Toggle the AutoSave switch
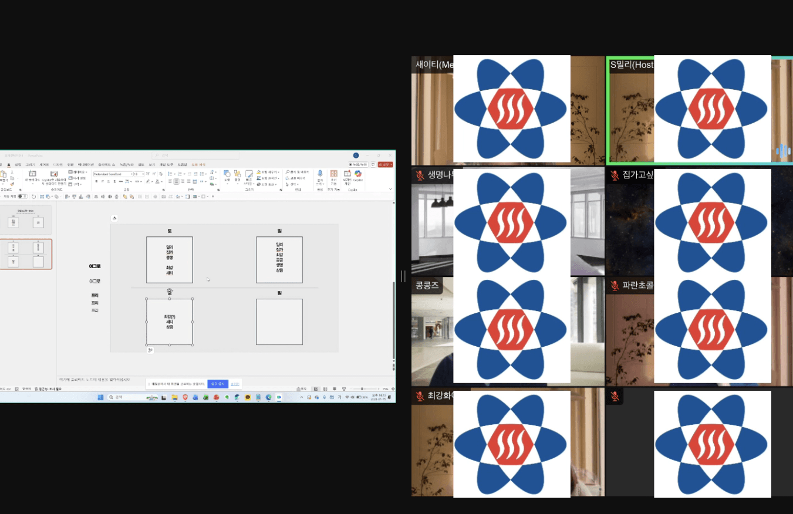 click(x=22, y=197)
